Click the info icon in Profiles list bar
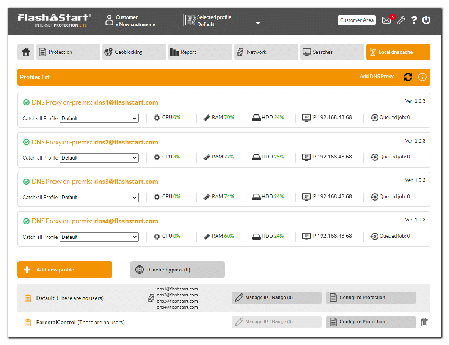The height and width of the screenshot is (345, 449). click(x=422, y=77)
